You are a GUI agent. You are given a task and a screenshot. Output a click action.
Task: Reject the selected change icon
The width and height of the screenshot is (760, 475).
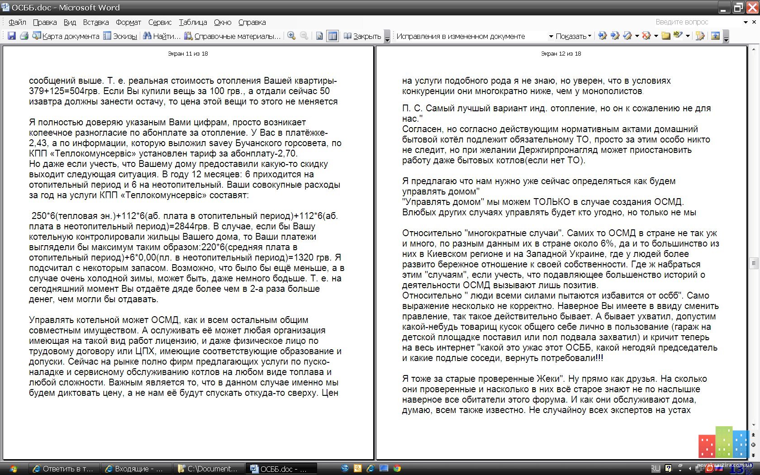646,36
